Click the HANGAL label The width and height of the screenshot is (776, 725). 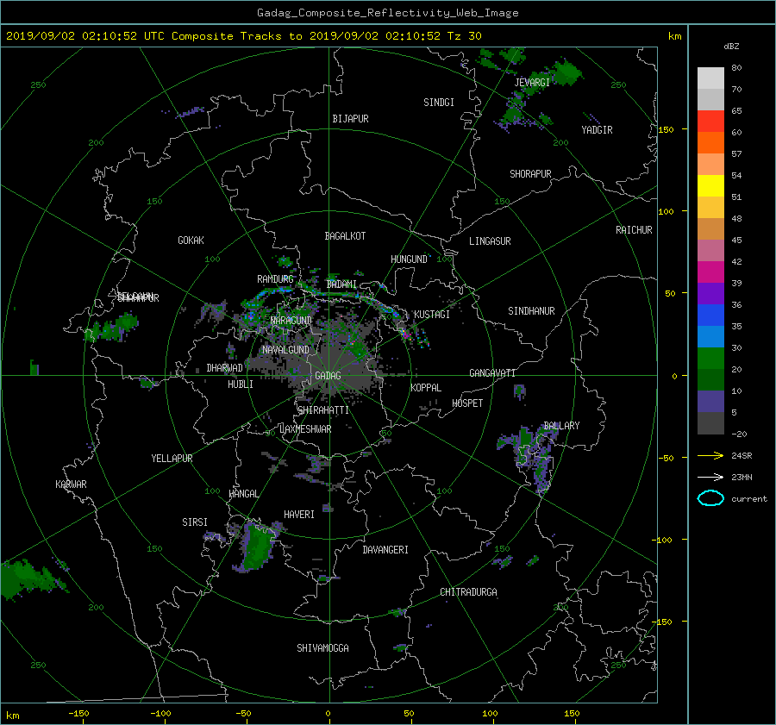pyautogui.click(x=243, y=494)
